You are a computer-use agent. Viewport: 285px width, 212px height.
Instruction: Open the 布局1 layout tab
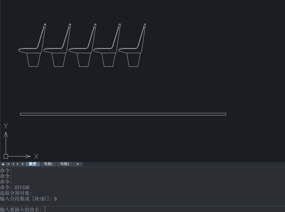pos(49,164)
